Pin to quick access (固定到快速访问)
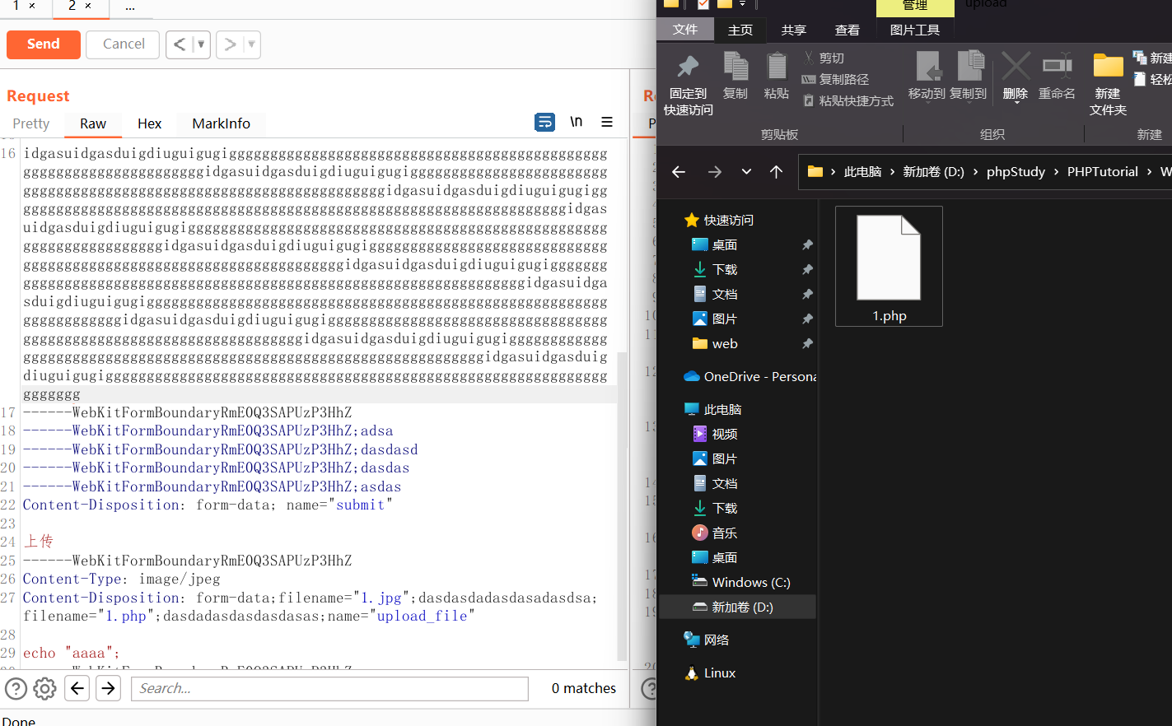This screenshot has width=1172, height=726. 689,85
